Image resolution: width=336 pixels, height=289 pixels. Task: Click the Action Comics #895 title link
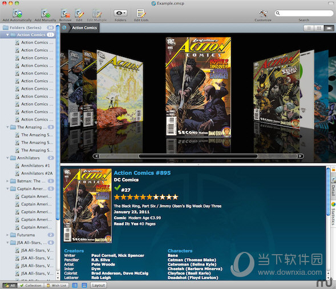point(142,172)
